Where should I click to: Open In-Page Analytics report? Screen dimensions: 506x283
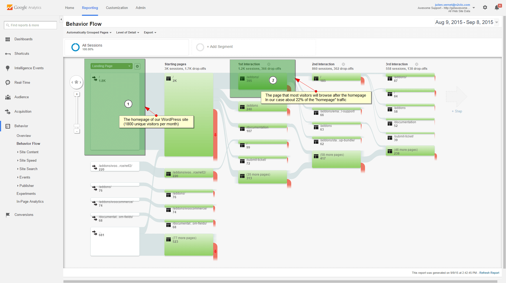pyautogui.click(x=30, y=202)
